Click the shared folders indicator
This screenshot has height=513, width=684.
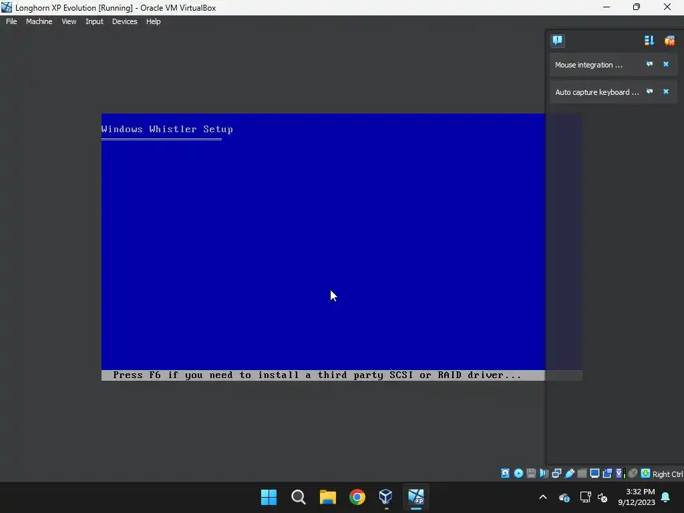pos(582,474)
